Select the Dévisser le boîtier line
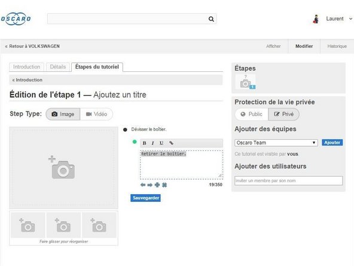Image resolution: width=354 pixels, height=266 pixels. tap(148, 129)
